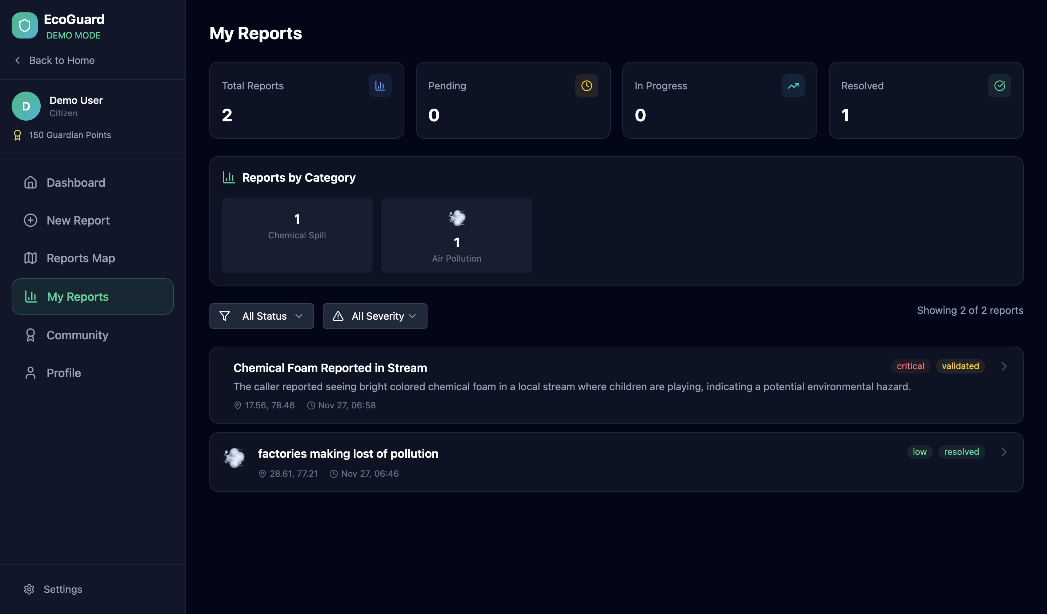Expand the factories pollution report chevron
Screen dimensions: 1047x614
point(1003,452)
